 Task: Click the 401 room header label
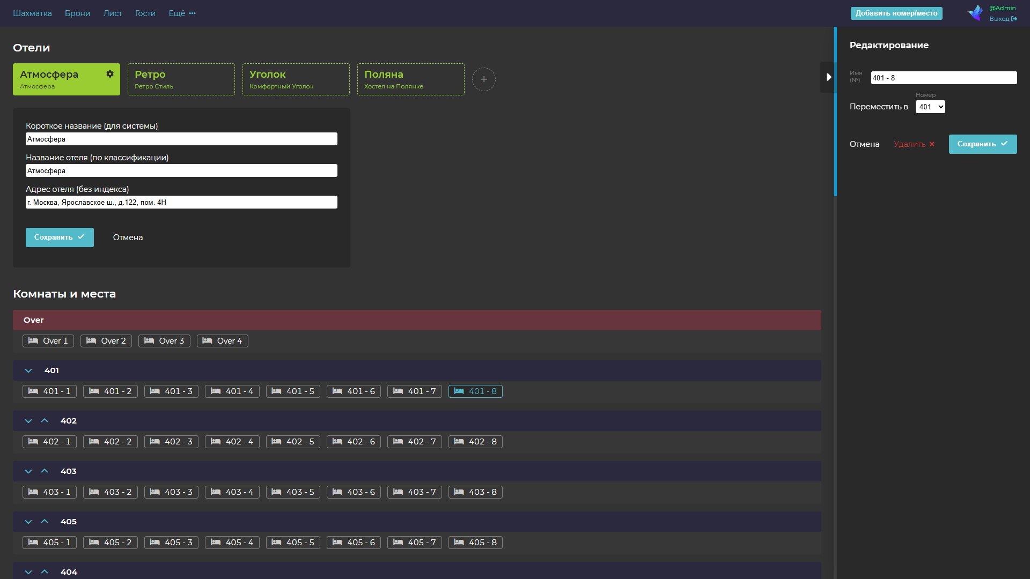point(51,370)
